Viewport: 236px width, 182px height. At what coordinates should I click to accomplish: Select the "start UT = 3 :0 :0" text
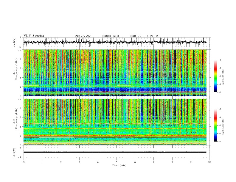[x=144, y=36]
